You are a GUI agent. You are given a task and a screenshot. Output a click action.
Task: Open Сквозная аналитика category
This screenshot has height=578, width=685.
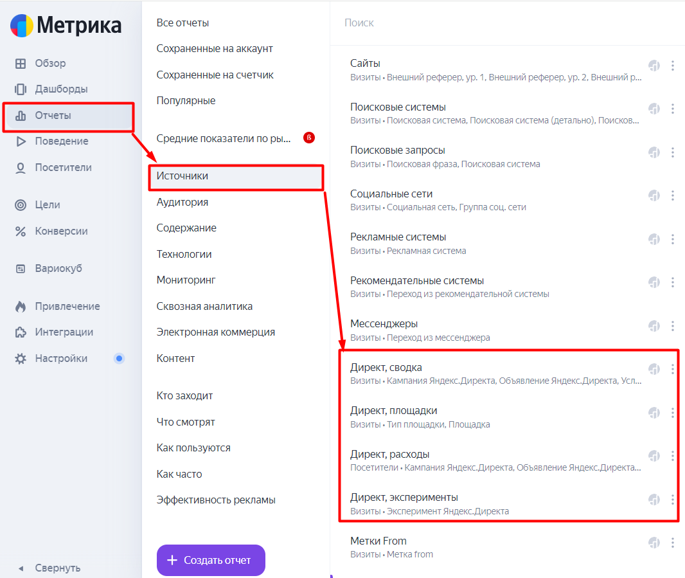click(x=204, y=307)
